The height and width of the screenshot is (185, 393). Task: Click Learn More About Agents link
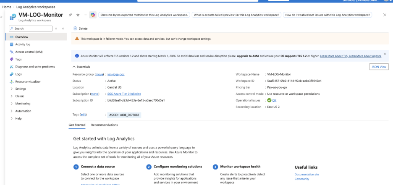pyautogui.click(x=365, y=56)
